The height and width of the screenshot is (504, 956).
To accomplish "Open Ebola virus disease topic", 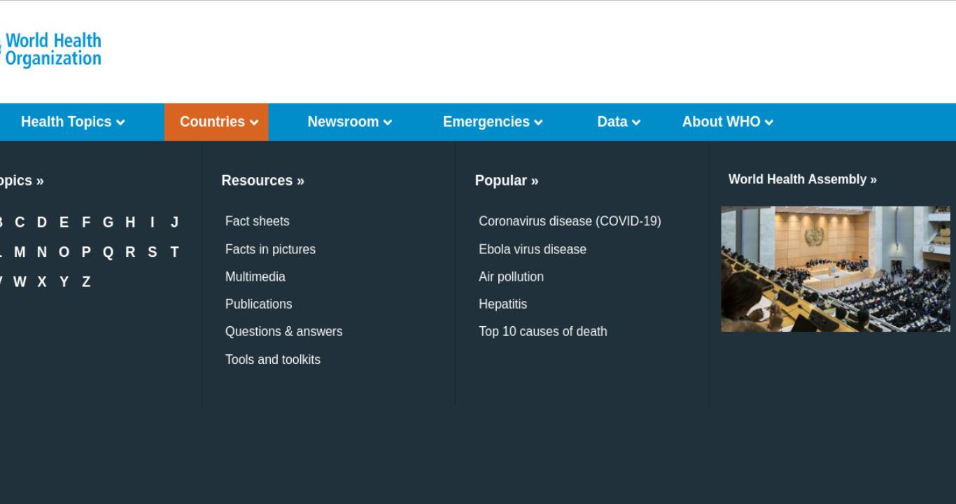I will (x=532, y=249).
